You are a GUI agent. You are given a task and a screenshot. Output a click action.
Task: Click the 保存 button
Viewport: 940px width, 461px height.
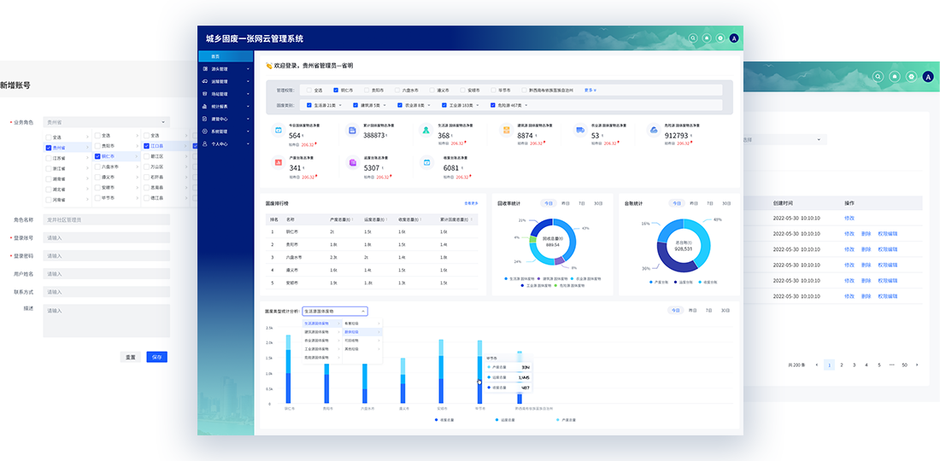(x=156, y=357)
